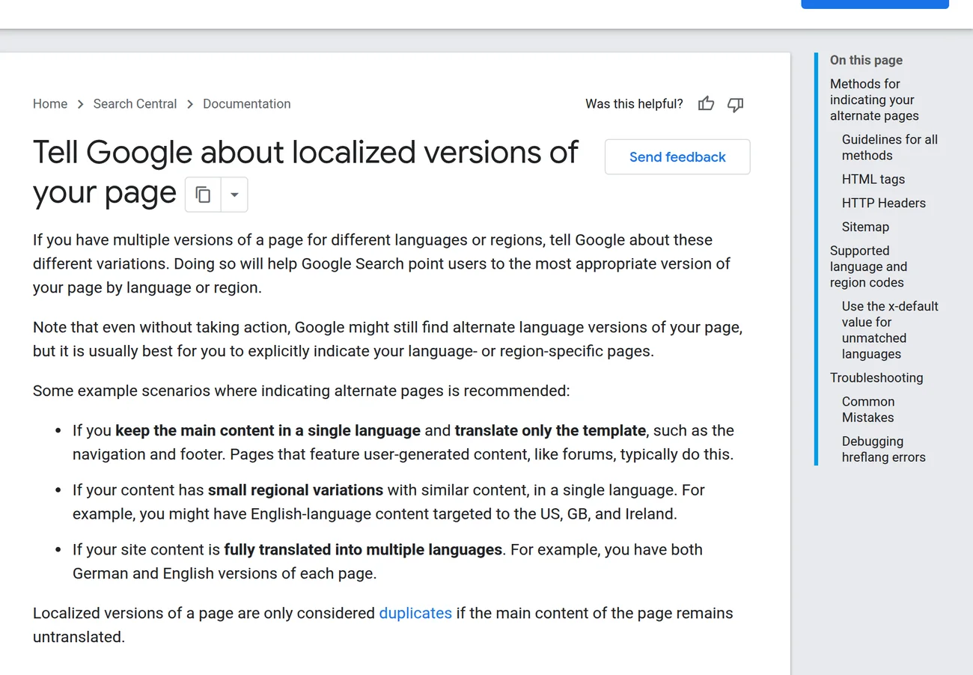Copy the page using the copy icon
The height and width of the screenshot is (675, 973).
pyautogui.click(x=203, y=195)
